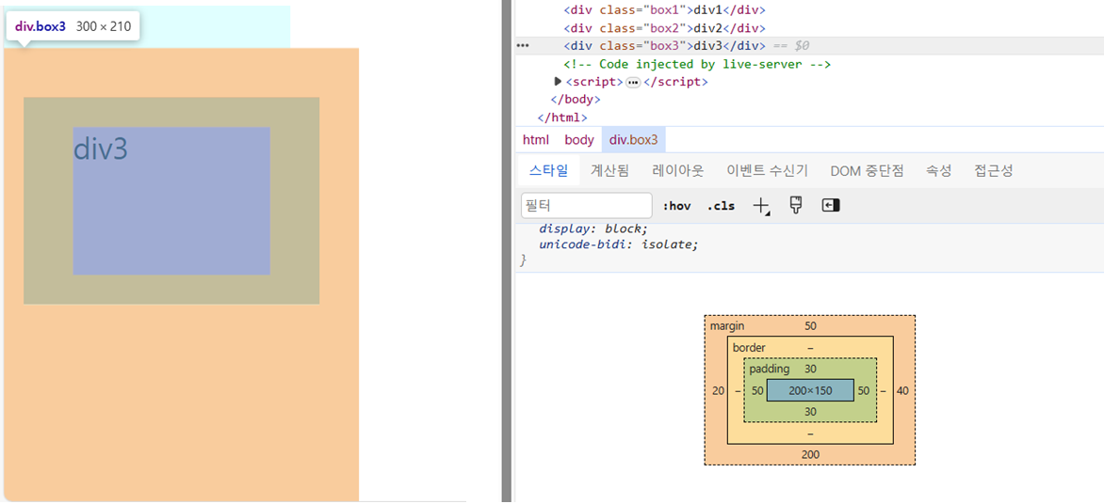This screenshot has height=504, width=1104.
Task: Click the unicode-bidi: isolate declaration
Action: (619, 244)
